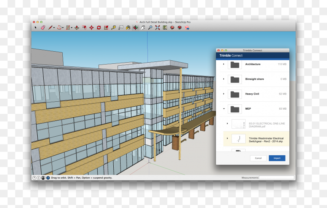Open the Line tool dropdown arrow
Screen dimensions: 327x208
coord(54,28)
